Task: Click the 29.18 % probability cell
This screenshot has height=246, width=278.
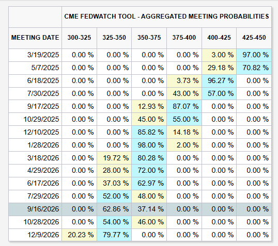Action: pos(219,68)
